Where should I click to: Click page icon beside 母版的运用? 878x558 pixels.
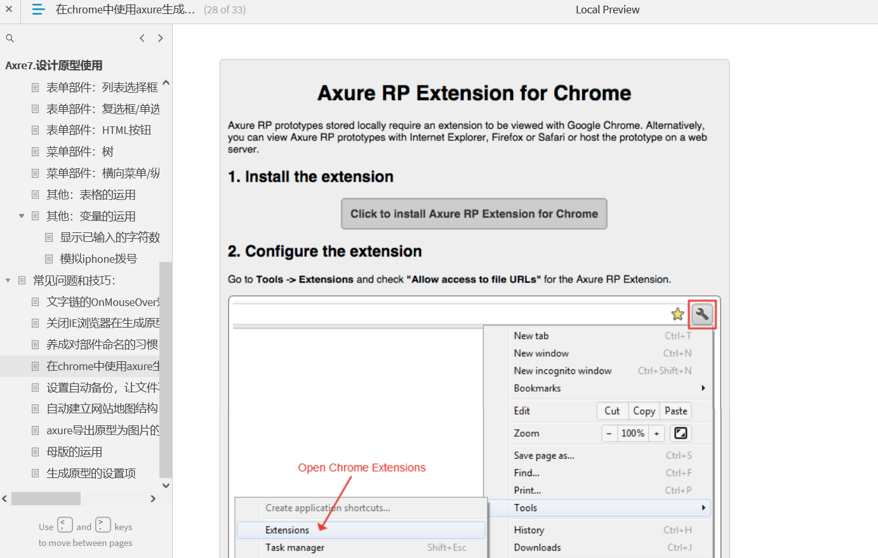36,452
